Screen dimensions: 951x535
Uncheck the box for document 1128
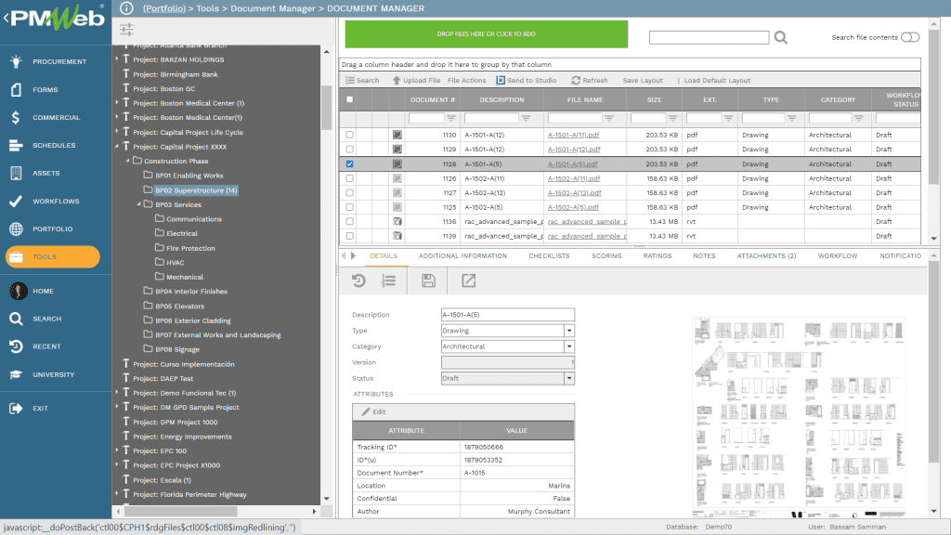click(x=349, y=163)
